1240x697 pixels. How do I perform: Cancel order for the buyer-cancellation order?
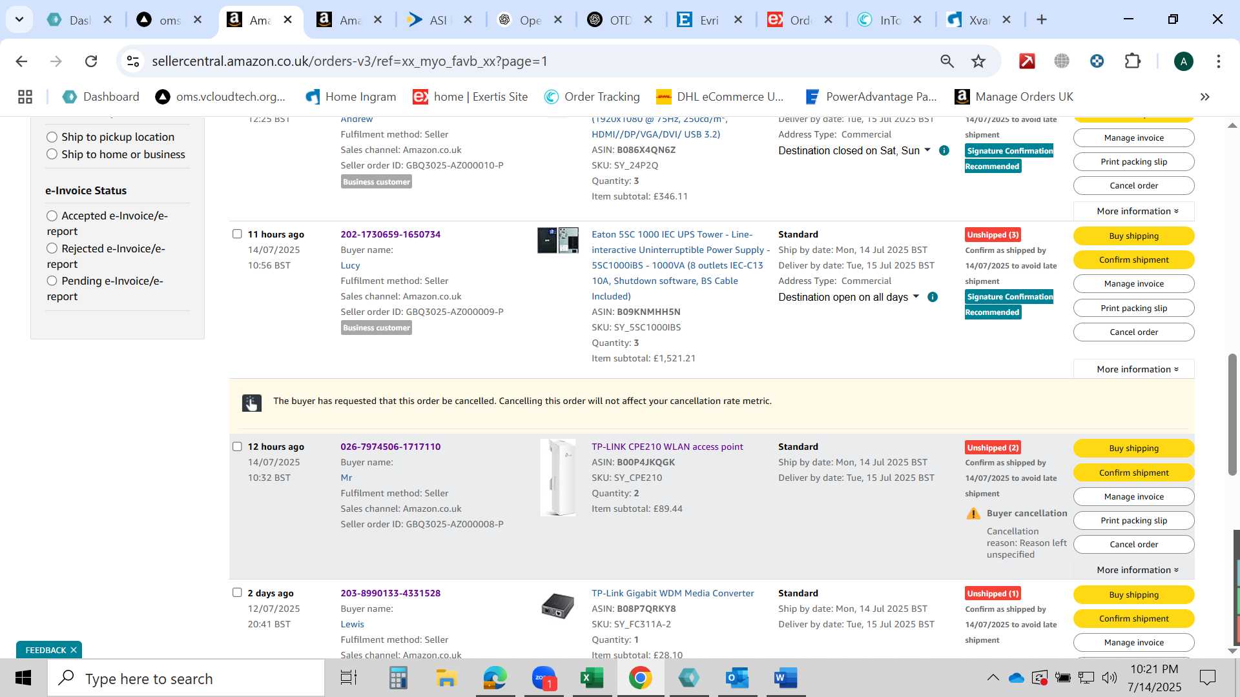click(x=1133, y=544)
